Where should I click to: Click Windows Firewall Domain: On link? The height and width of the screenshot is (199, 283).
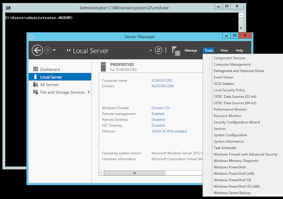pos(161,108)
